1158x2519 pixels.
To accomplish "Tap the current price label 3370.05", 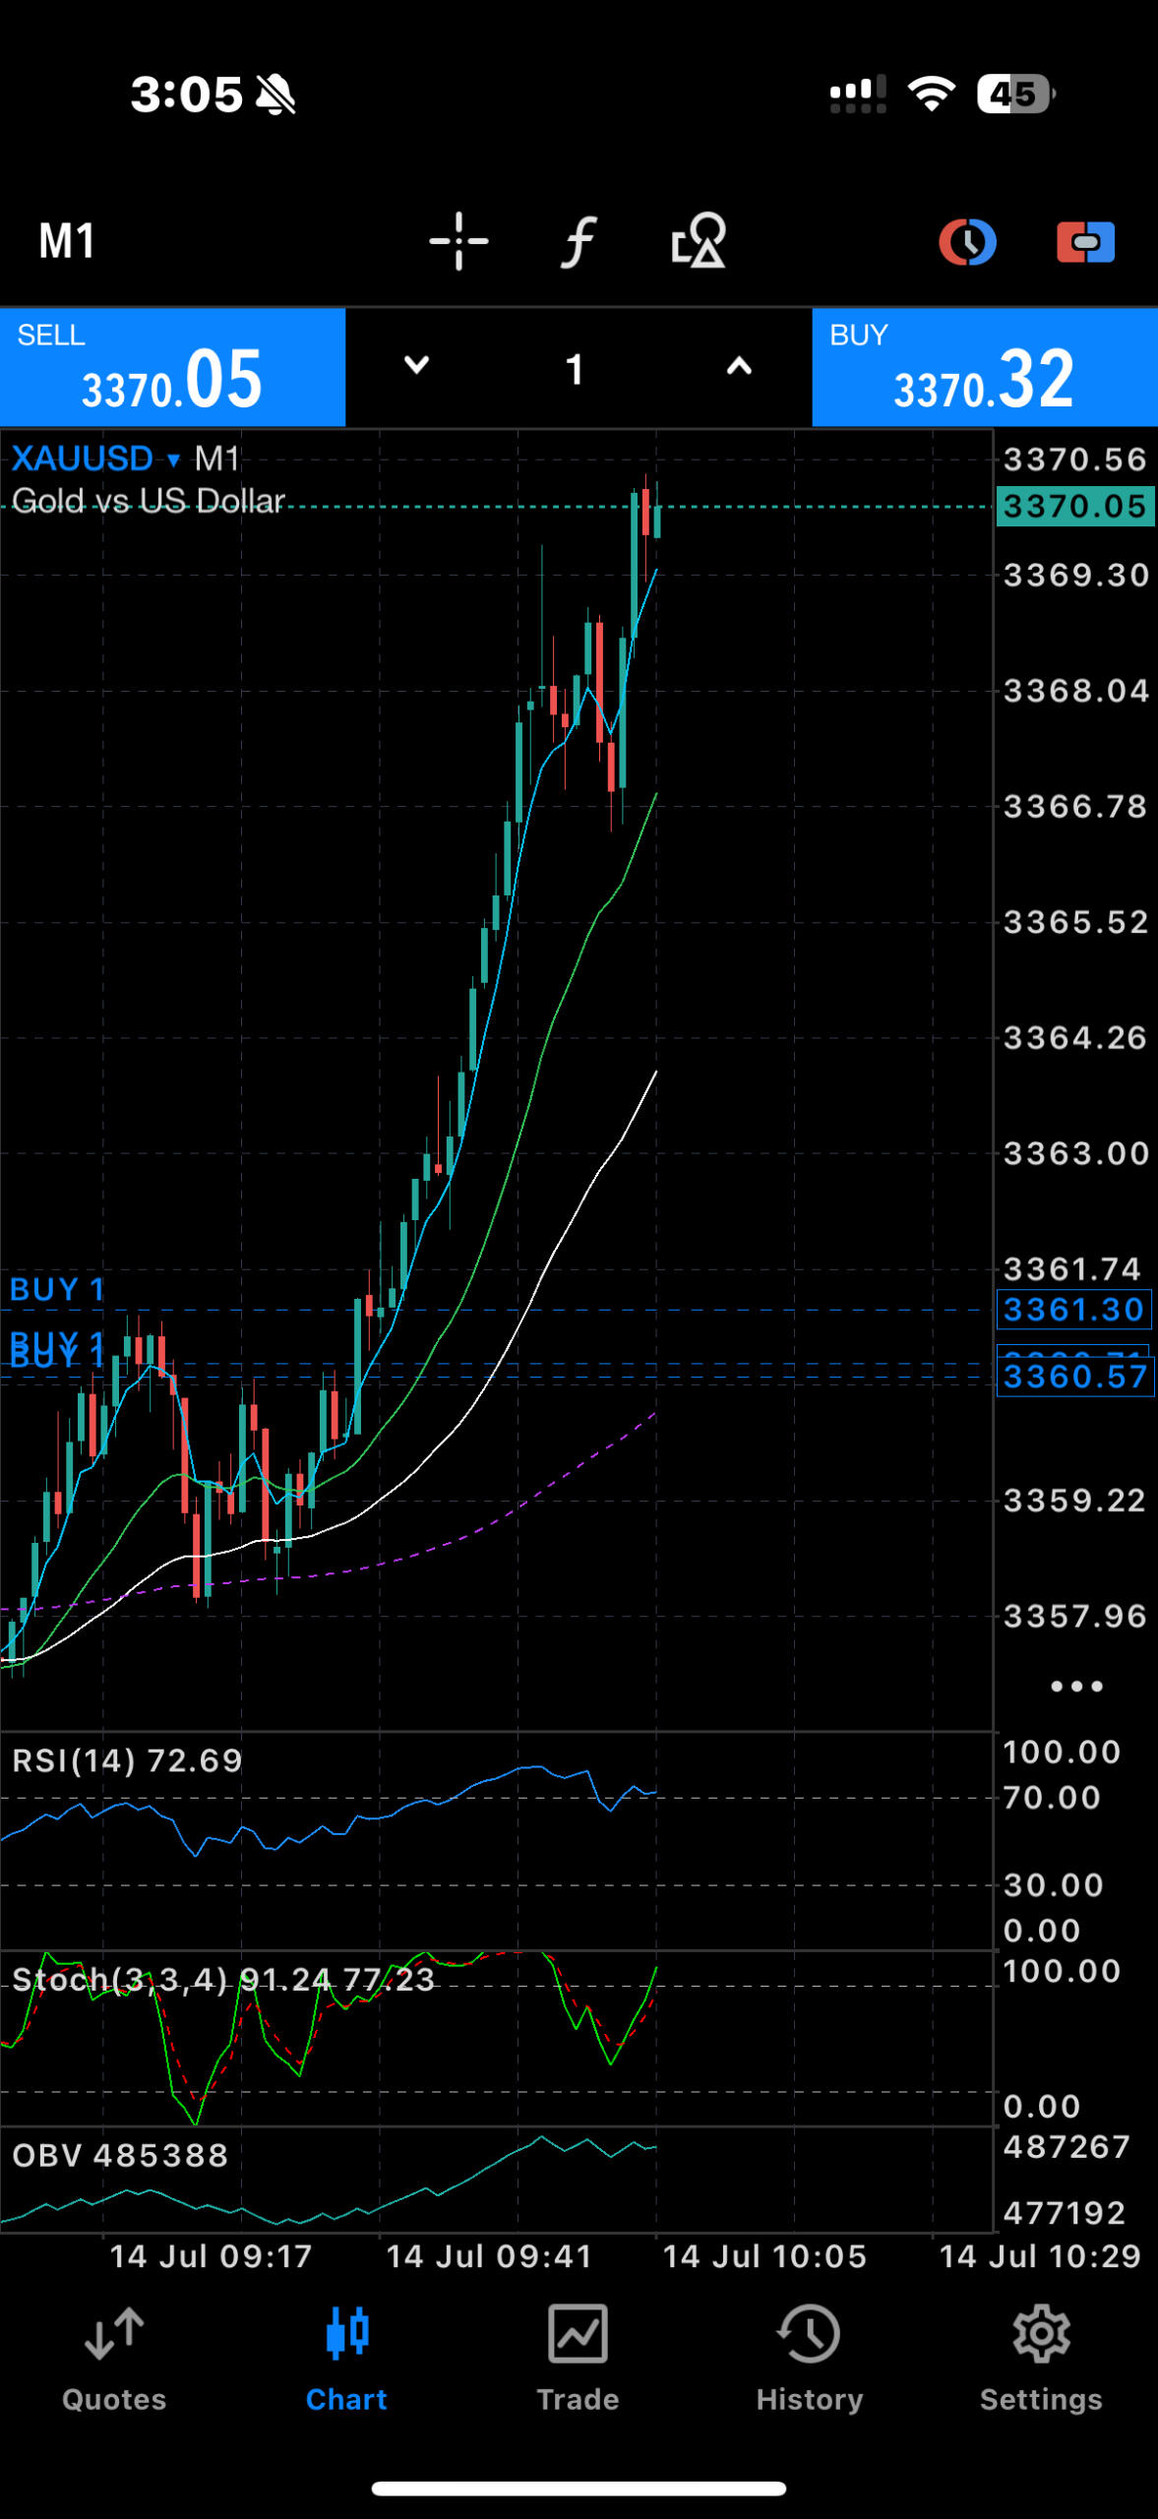I will (1074, 507).
